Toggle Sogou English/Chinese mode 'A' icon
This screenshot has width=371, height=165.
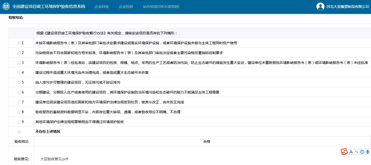351,152
